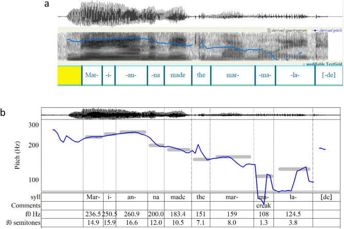Click the 300 tick label on pitch axis
344x229 pixels.
coord(33,125)
